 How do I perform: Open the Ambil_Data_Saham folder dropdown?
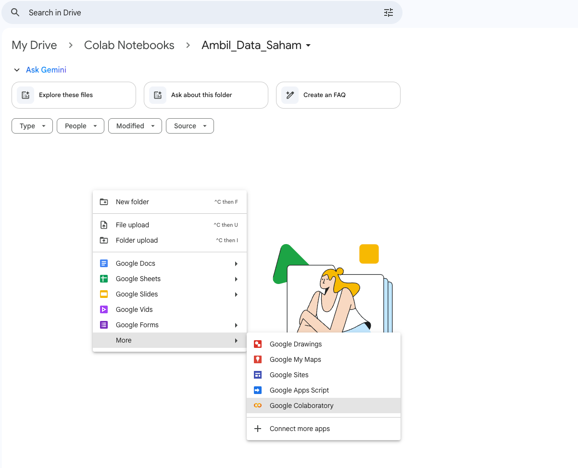click(256, 45)
